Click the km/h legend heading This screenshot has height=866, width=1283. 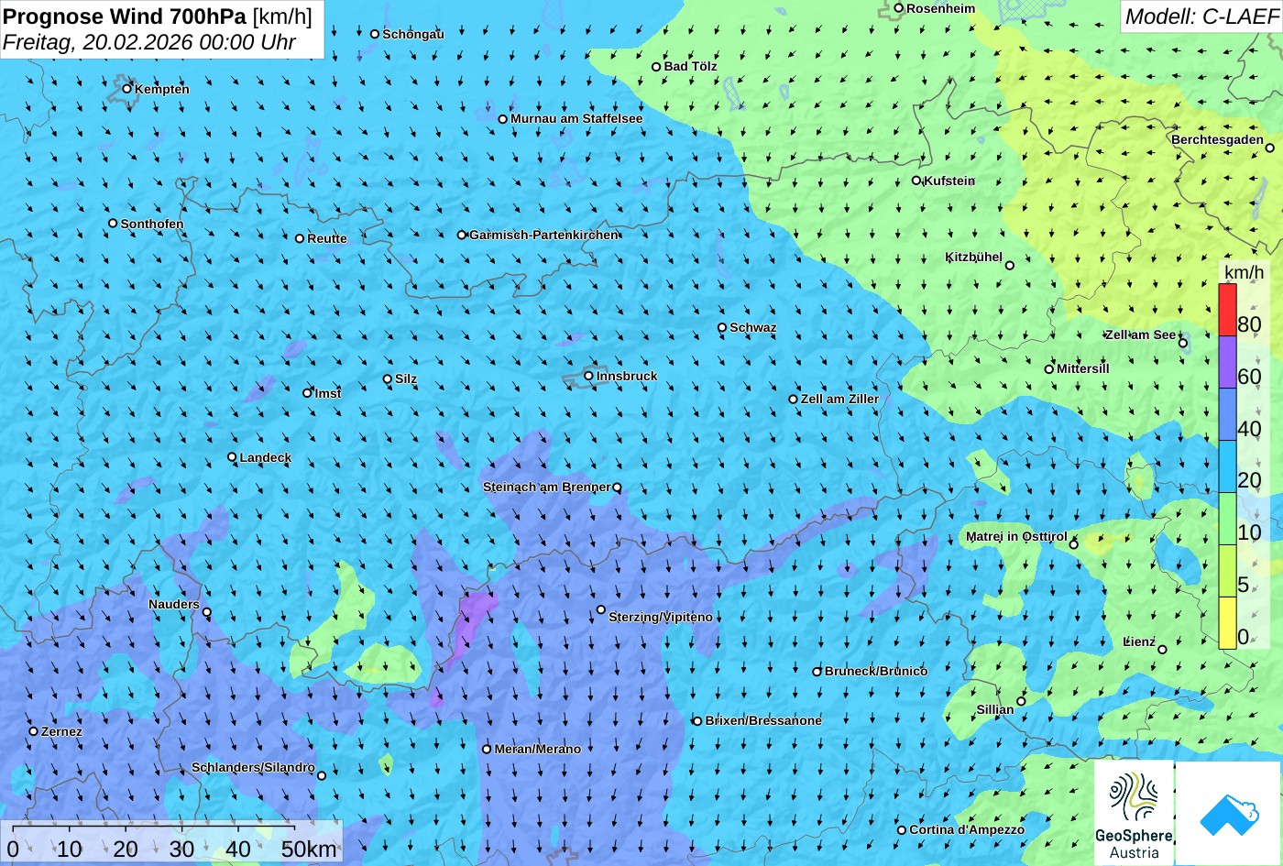(x=1244, y=272)
